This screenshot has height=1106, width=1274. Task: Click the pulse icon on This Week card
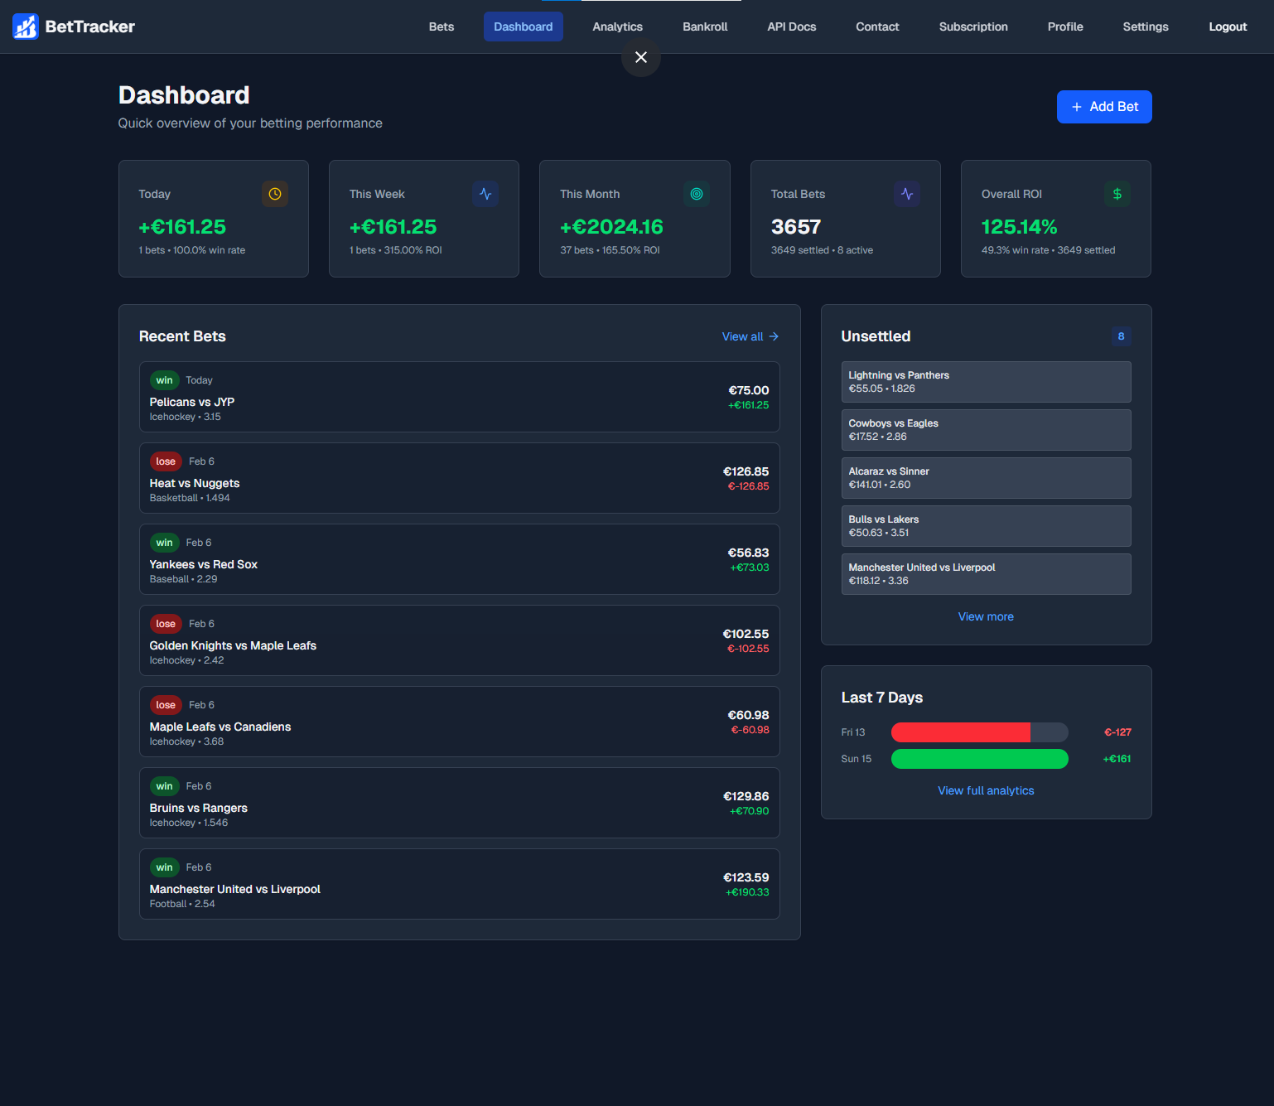point(485,194)
